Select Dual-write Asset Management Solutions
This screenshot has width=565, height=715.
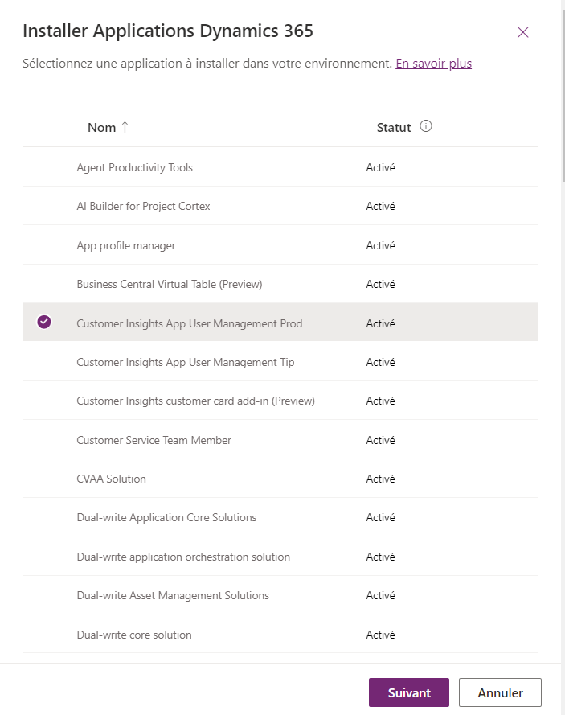[173, 595]
